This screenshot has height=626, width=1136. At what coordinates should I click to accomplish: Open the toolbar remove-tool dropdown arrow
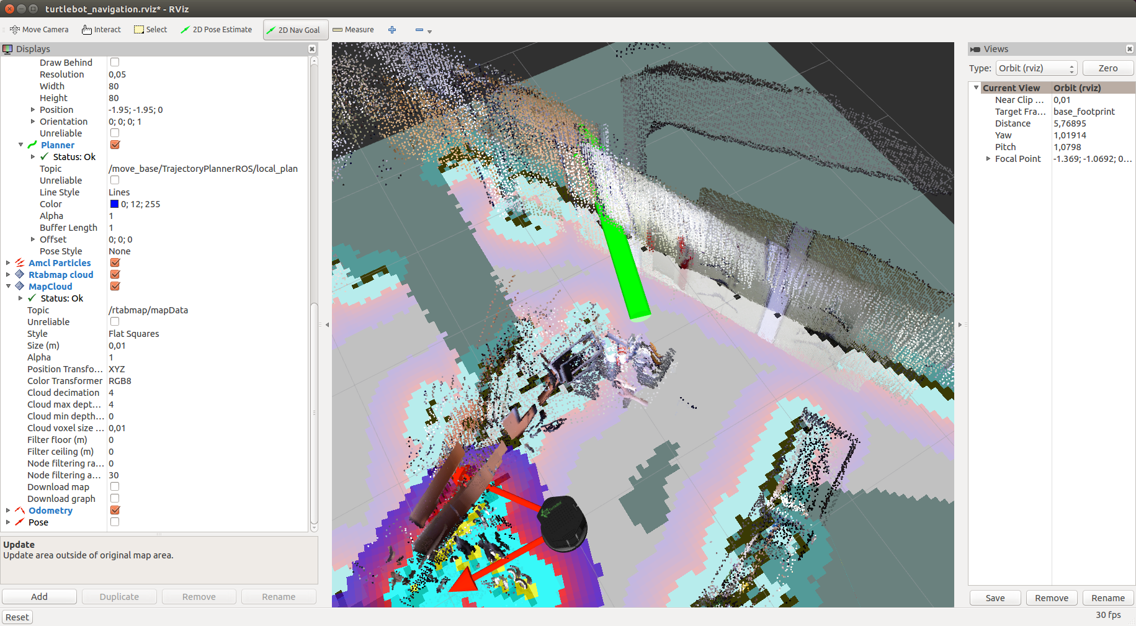point(429,31)
